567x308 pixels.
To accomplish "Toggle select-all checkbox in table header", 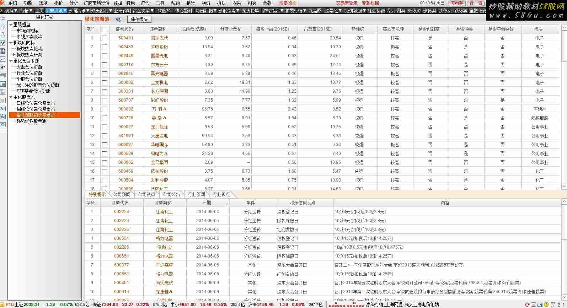I will [x=105, y=29].
